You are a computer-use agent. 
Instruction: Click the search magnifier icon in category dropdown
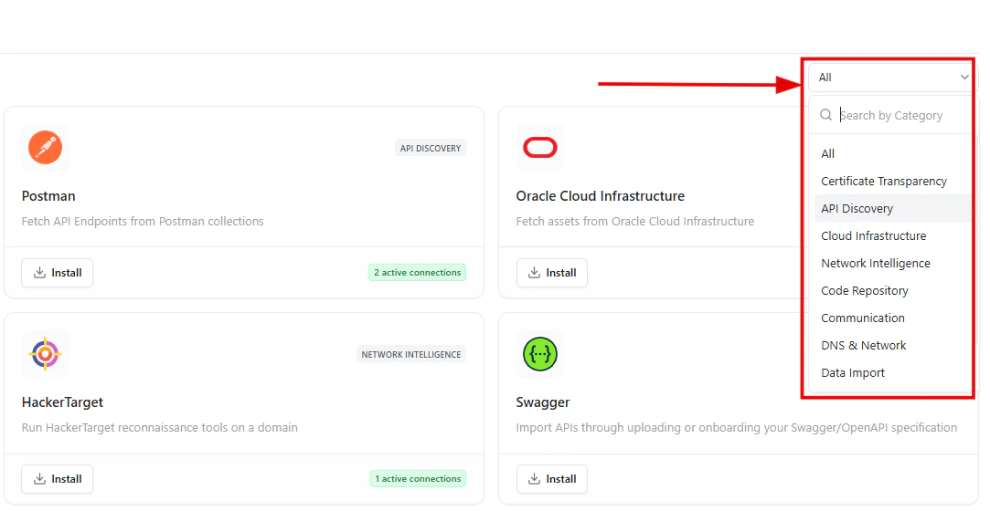coord(825,115)
